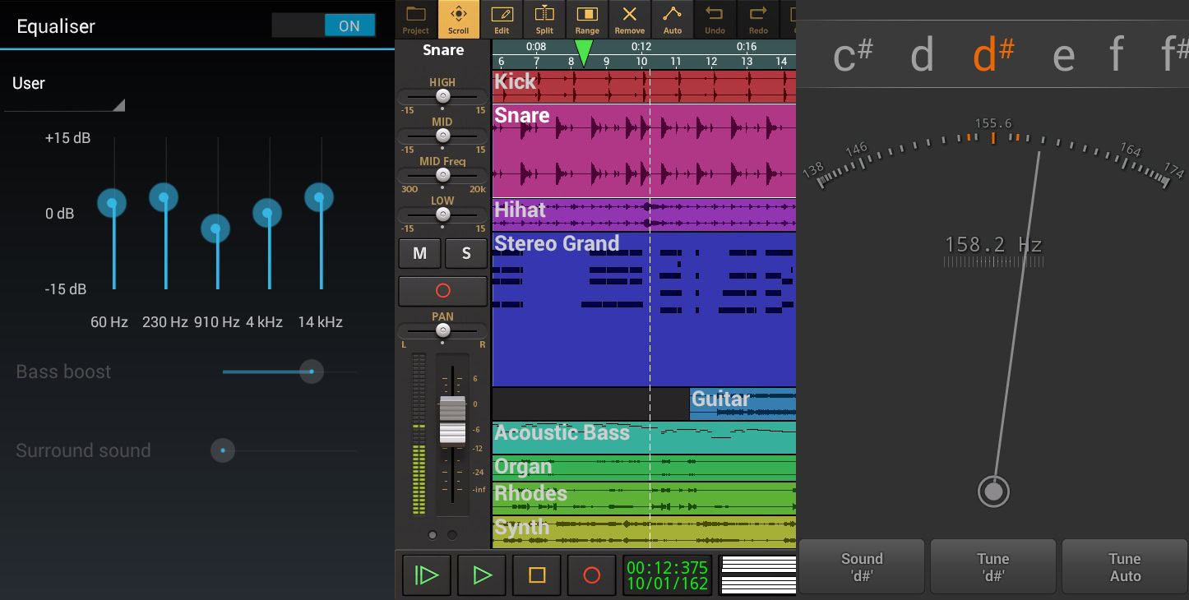Turn off the Equaliser ON switch
Image resolution: width=1189 pixels, height=600 pixels.
click(324, 25)
